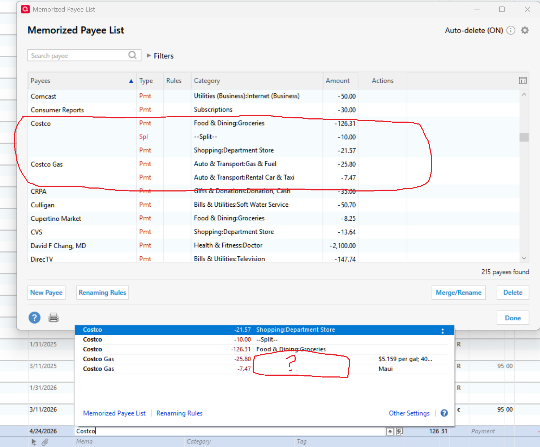Click the Category field in the register

(240, 442)
